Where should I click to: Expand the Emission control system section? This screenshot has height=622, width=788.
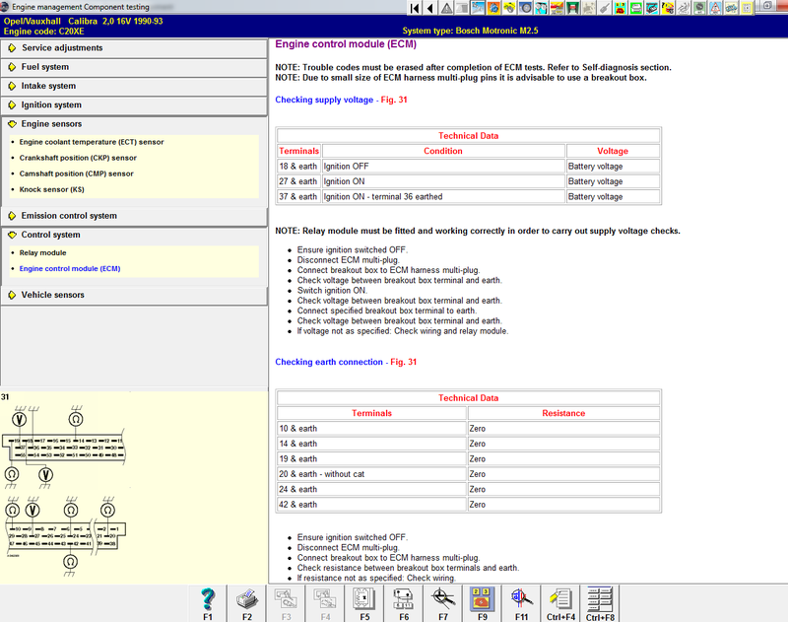[x=134, y=216]
